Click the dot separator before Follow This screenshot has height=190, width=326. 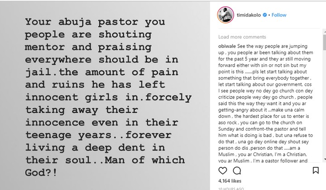click(x=270, y=15)
